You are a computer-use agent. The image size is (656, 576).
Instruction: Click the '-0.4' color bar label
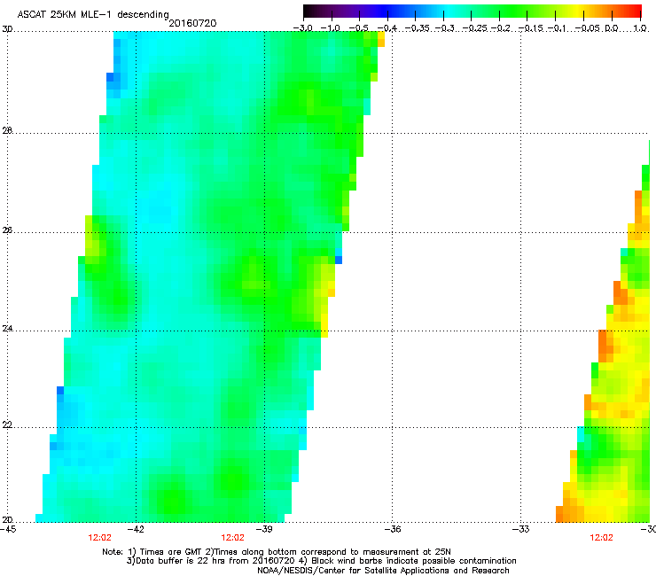(x=387, y=28)
